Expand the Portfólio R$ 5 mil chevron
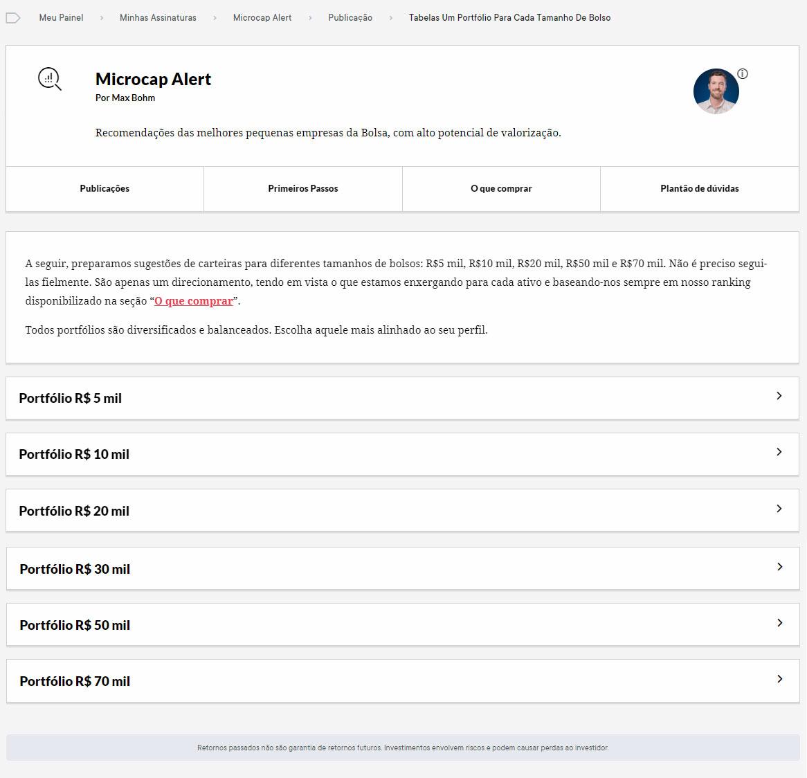 point(779,396)
